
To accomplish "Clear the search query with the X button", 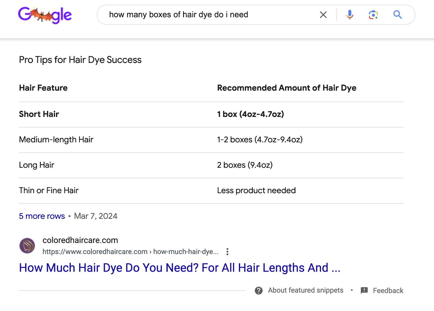I will (323, 15).
